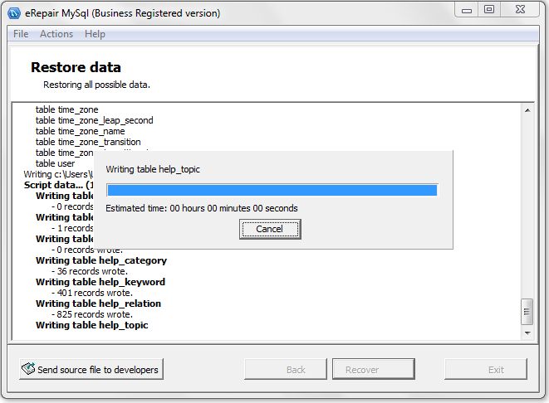Select the 'Script data...' log line
Screen dimensions: 549x403
(x=59, y=185)
